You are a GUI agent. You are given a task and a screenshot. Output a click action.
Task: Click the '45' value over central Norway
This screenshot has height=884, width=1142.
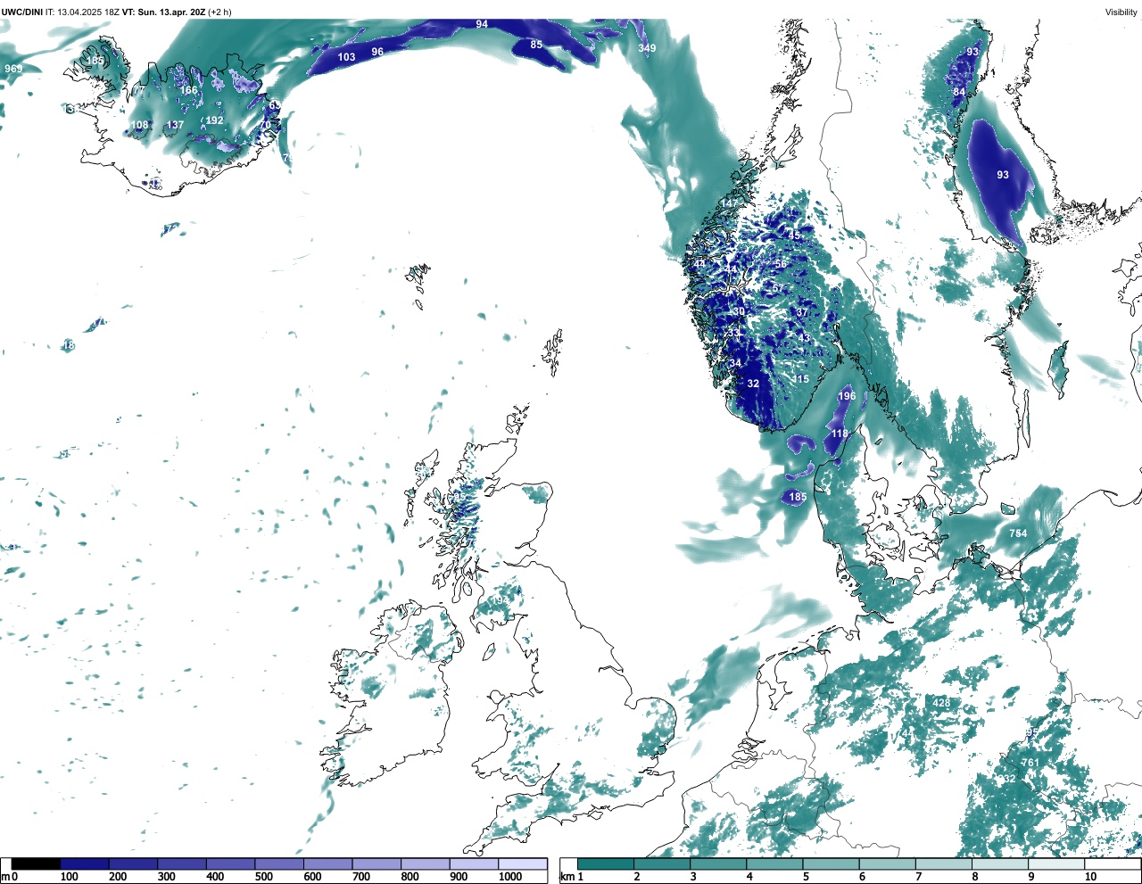pyautogui.click(x=794, y=235)
